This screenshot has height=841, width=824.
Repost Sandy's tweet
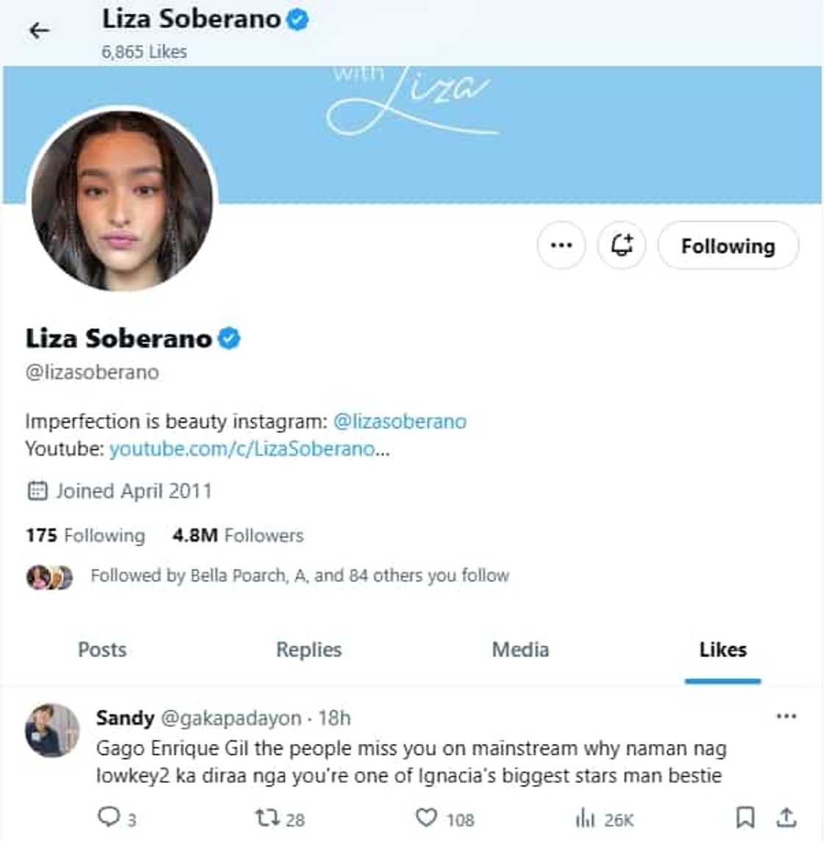pyautogui.click(x=266, y=817)
